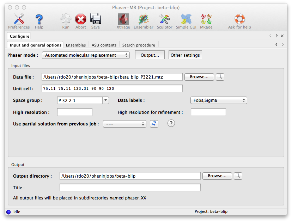Switch to the Ensembles tab
Viewport: 292px width, 222px height.
[76, 45]
